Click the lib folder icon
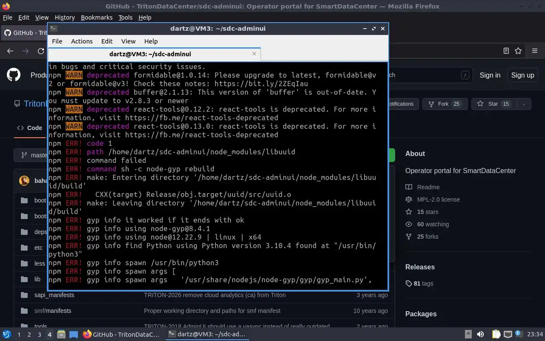 (x=24, y=279)
